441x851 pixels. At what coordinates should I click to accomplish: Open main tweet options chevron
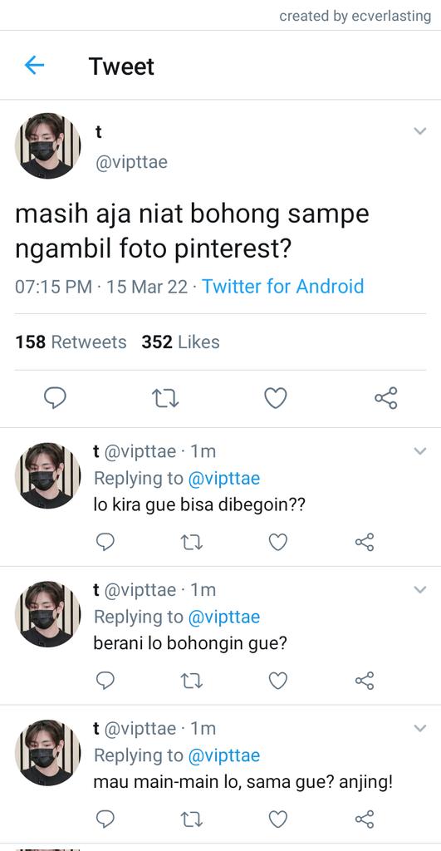[420, 130]
